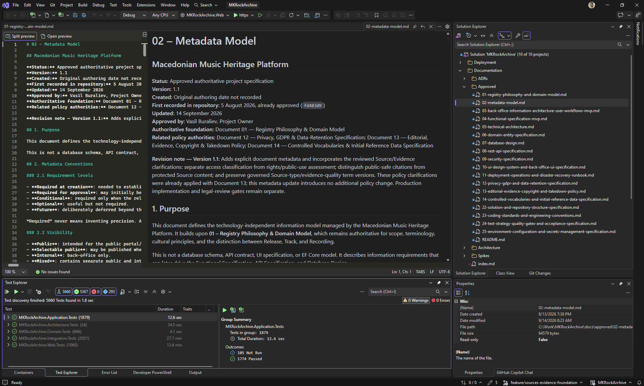The image size is (644, 386).
Task: Expand the Deployment folder
Action: point(460,62)
